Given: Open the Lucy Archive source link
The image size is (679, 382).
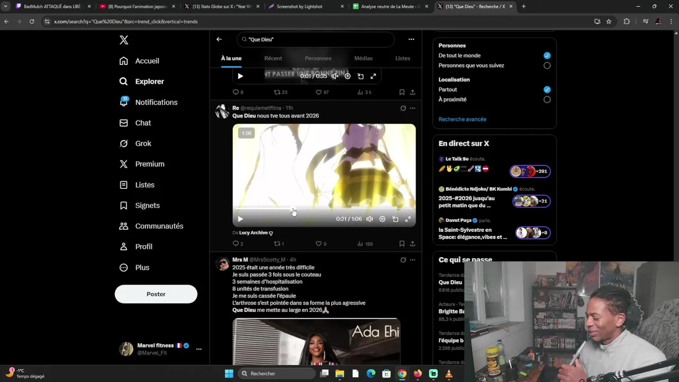Looking at the screenshot, I should tap(256, 233).
